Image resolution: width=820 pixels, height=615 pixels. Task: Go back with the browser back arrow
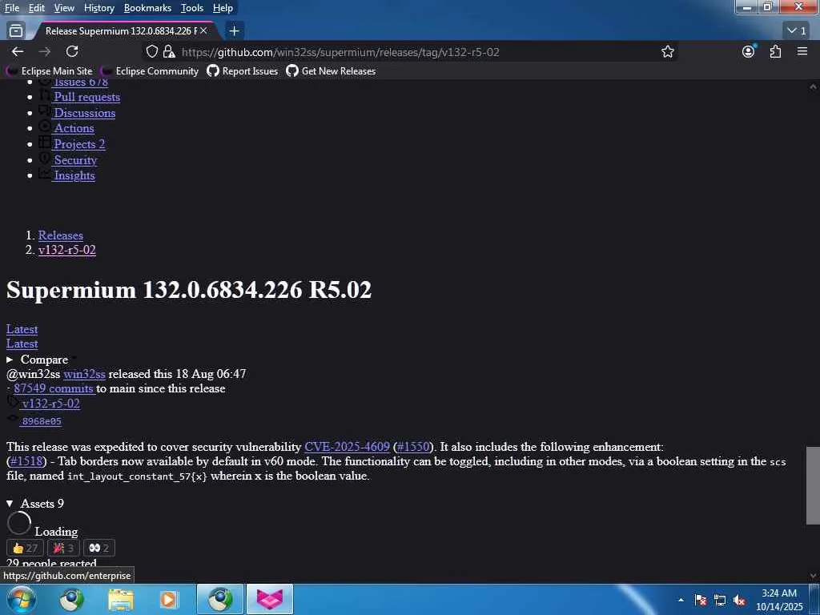click(x=18, y=51)
